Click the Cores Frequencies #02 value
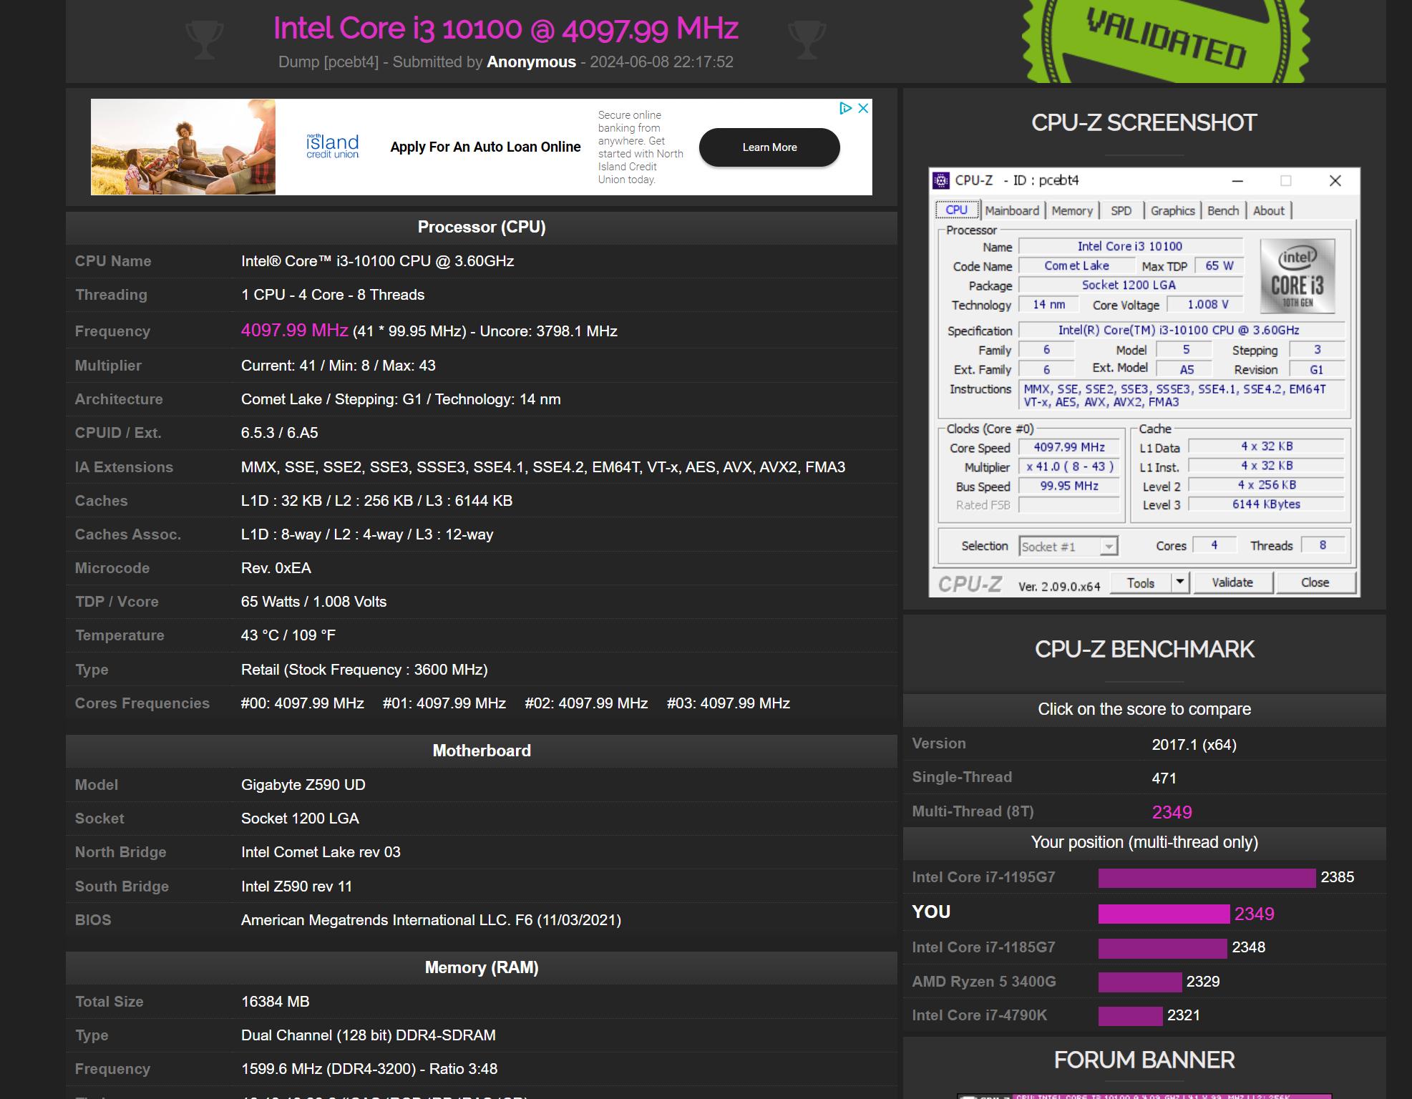Screen dimensions: 1412x1099 point(586,703)
